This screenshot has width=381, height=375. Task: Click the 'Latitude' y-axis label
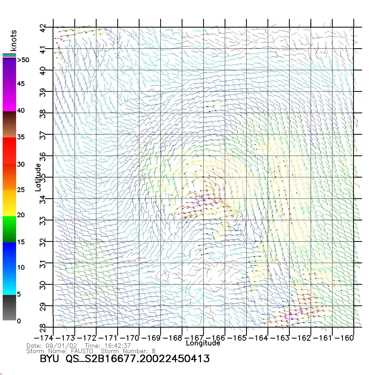pos(38,177)
